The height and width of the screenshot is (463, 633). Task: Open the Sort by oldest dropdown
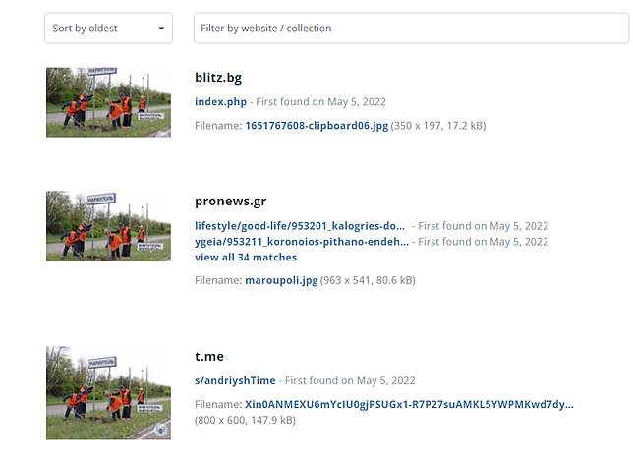tap(108, 28)
